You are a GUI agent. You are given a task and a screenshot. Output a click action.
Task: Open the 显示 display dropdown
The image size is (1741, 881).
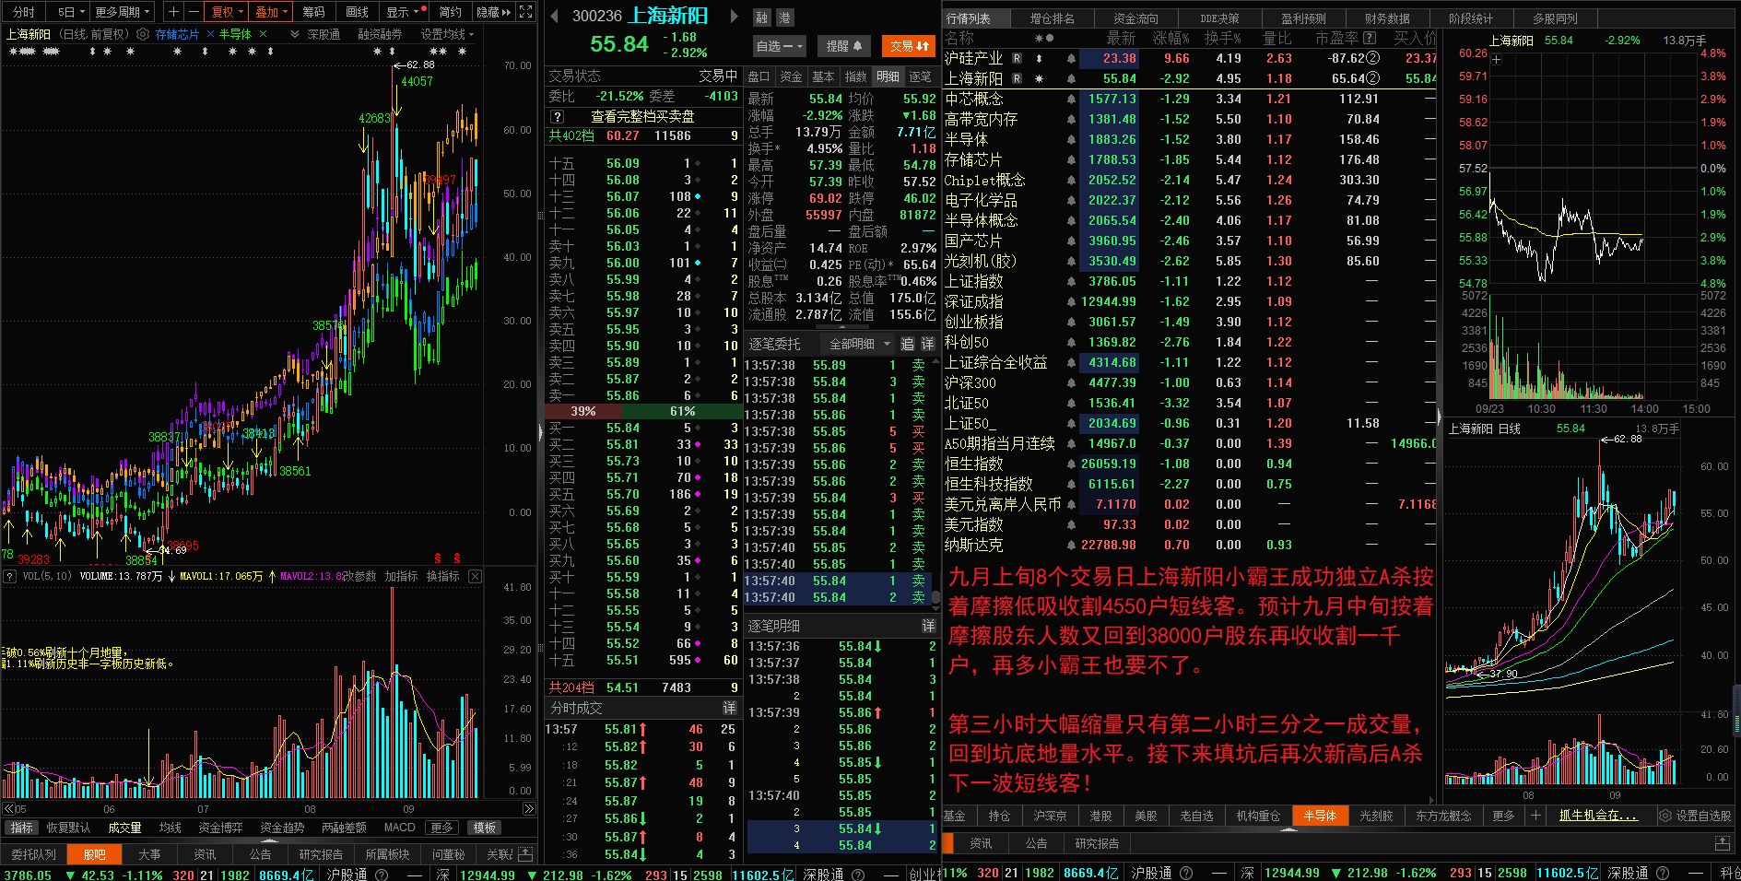coord(406,12)
